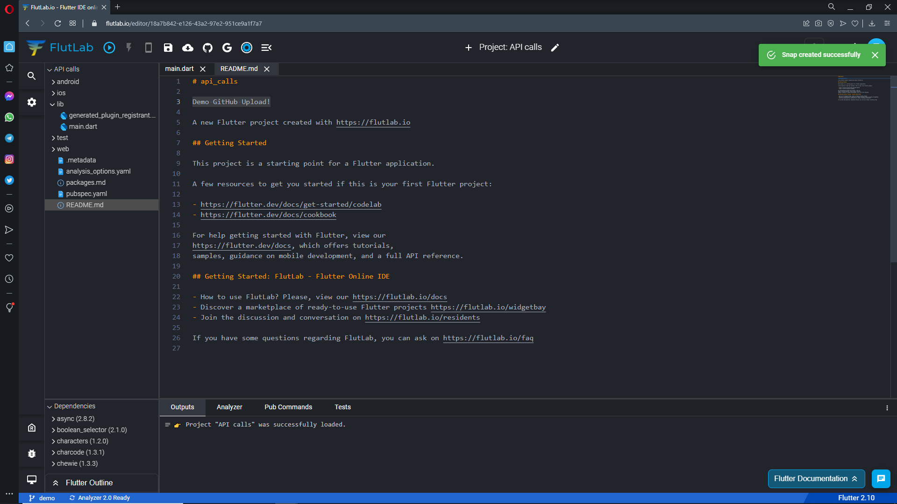Click the Google icon in toolbar

pyautogui.click(x=227, y=48)
